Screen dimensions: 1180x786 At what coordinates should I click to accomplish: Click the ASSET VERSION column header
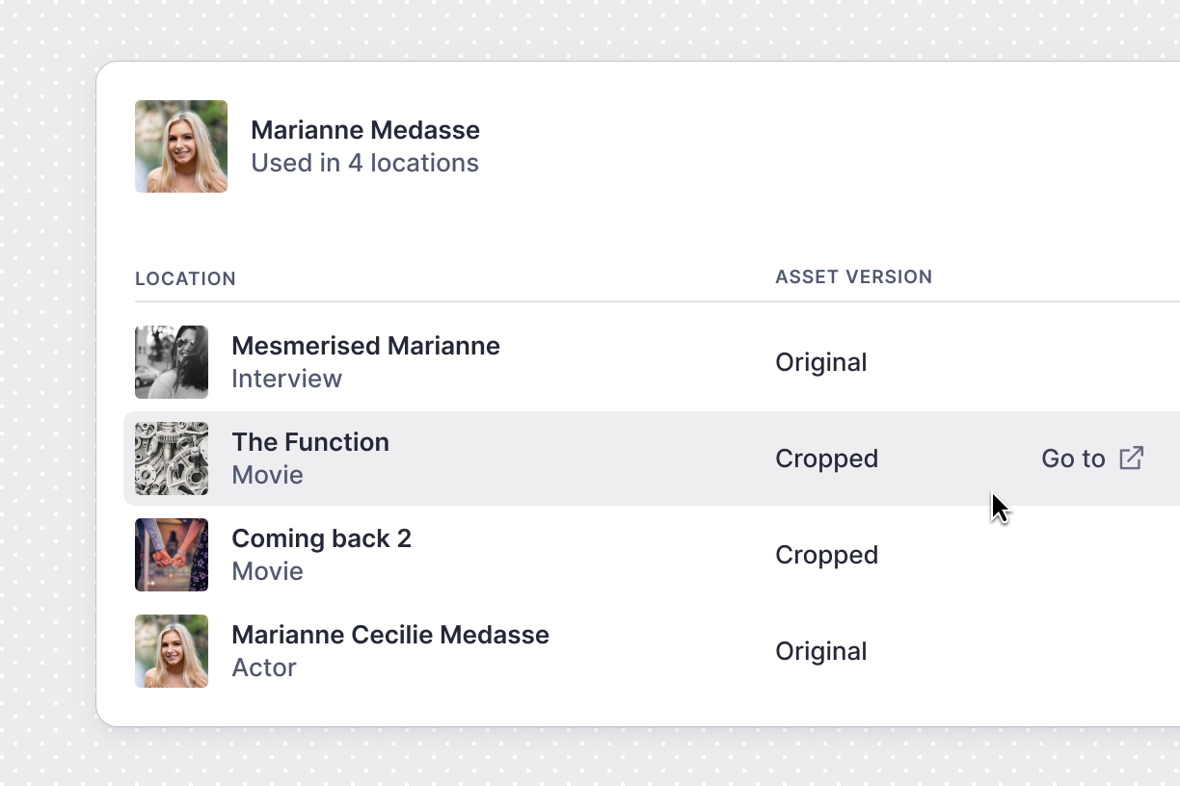(853, 277)
